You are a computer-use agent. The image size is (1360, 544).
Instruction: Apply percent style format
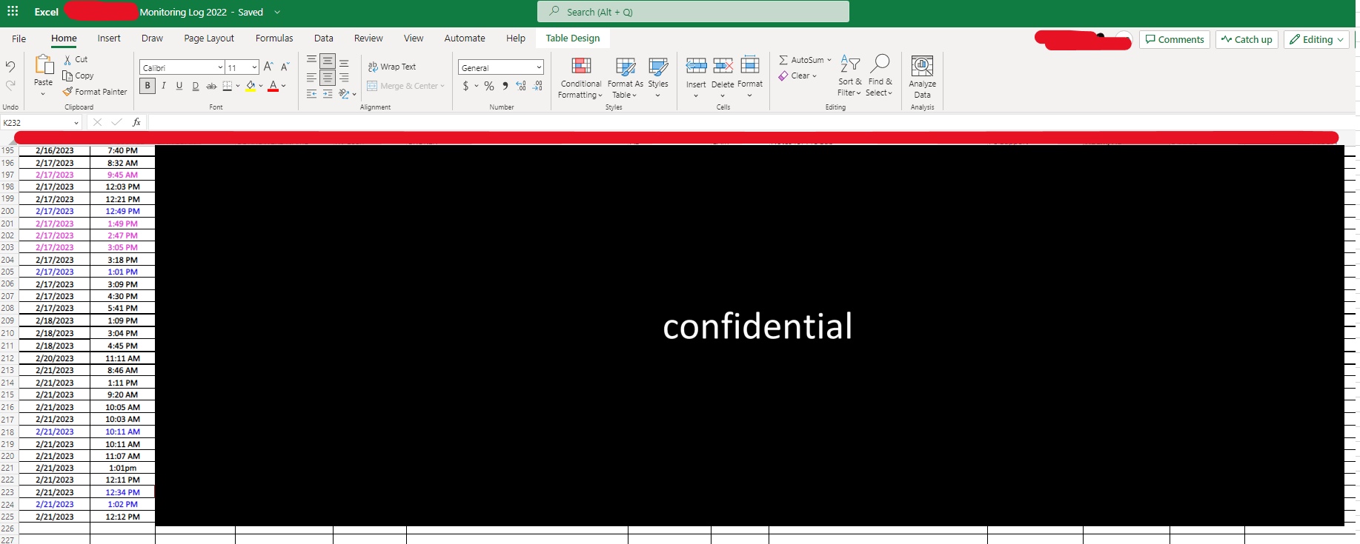489,86
